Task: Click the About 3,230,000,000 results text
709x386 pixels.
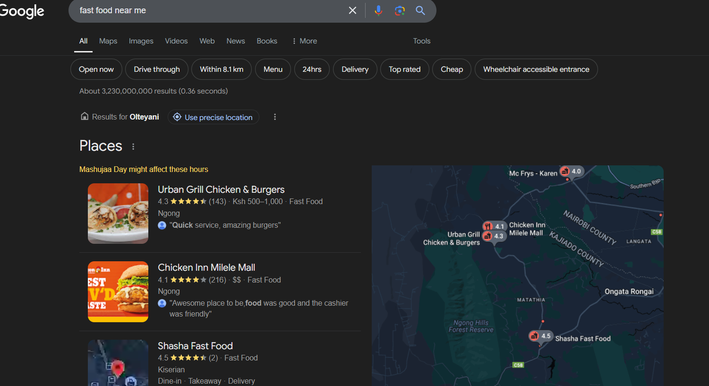Action: (x=154, y=91)
